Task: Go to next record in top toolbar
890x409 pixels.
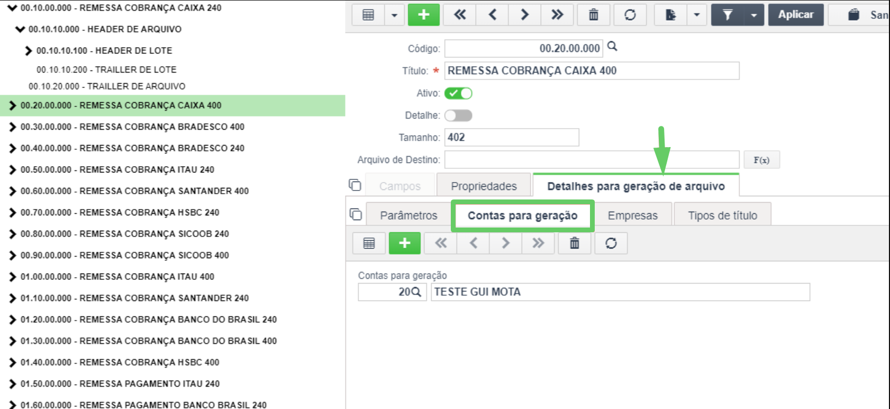Action: [x=524, y=15]
